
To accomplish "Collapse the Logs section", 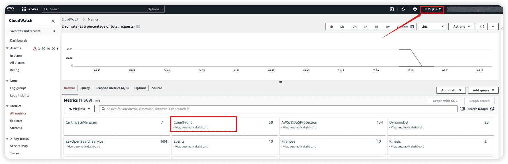I will pos(7,81).
